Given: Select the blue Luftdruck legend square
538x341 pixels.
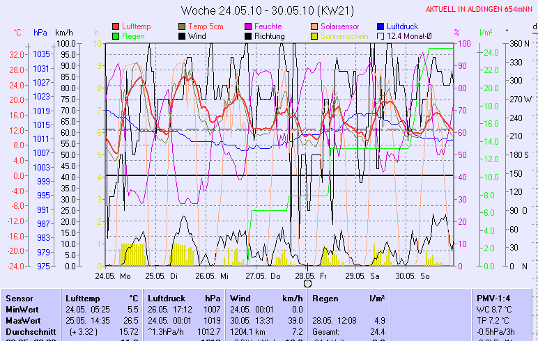Looking at the screenshot, I should click(381, 26).
